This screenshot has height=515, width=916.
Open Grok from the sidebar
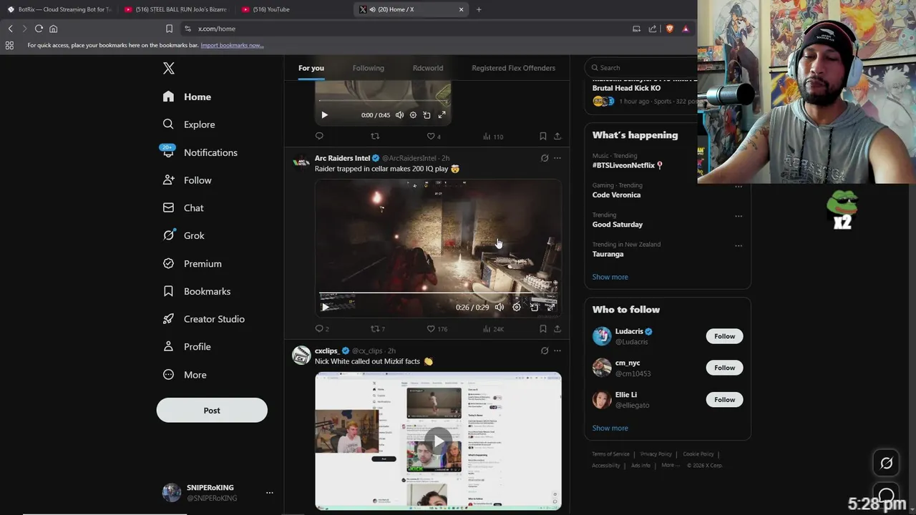pyautogui.click(x=183, y=235)
